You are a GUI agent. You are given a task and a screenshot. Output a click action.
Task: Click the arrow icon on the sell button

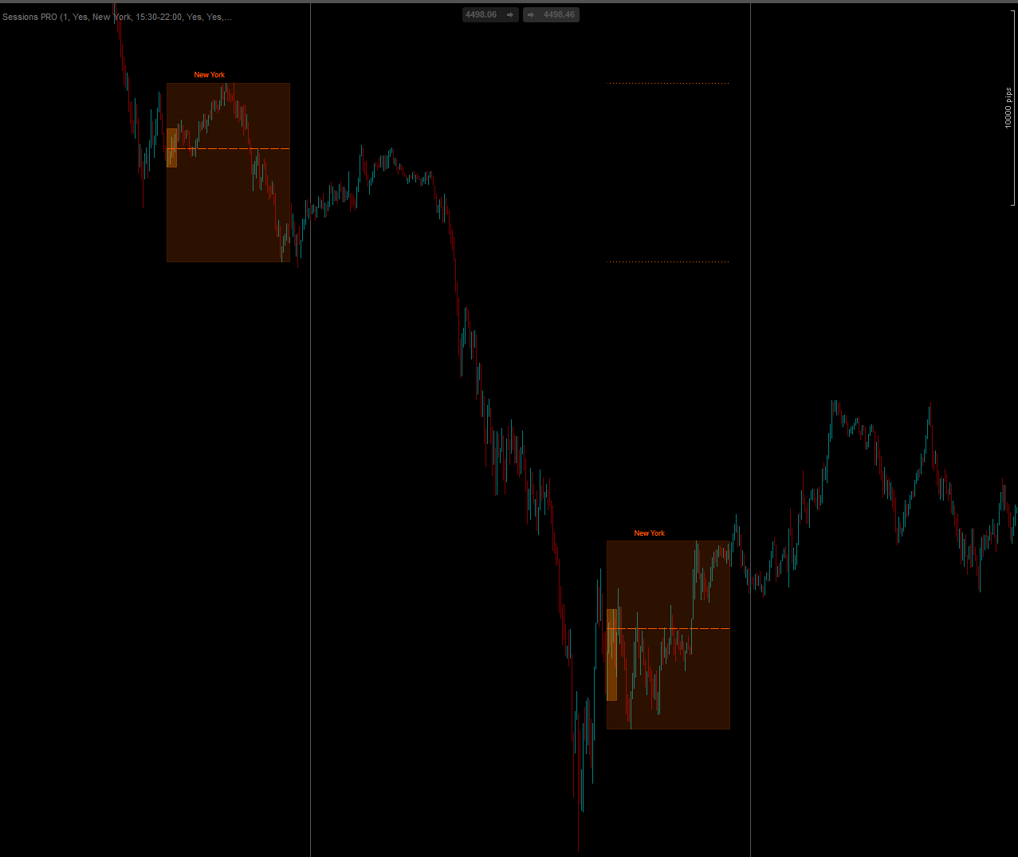click(510, 15)
